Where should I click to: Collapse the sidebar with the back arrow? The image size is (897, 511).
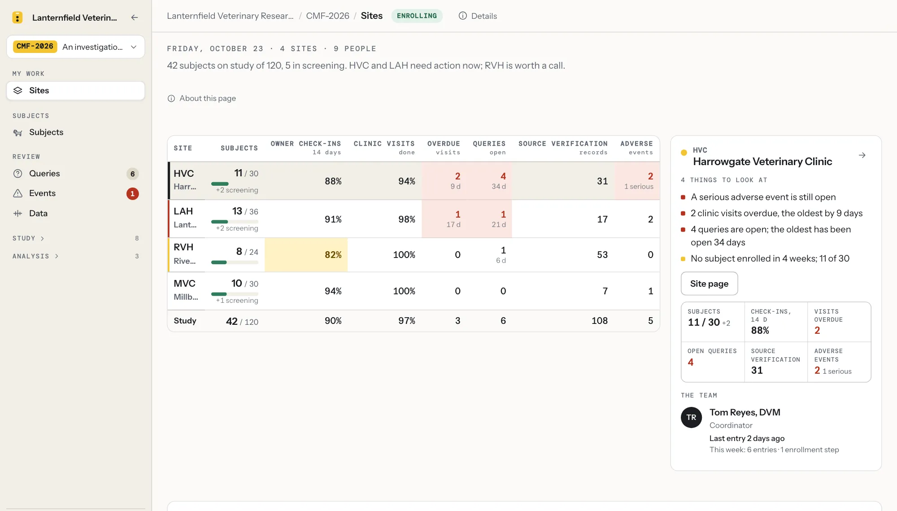pyautogui.click(x=134, y=17)
